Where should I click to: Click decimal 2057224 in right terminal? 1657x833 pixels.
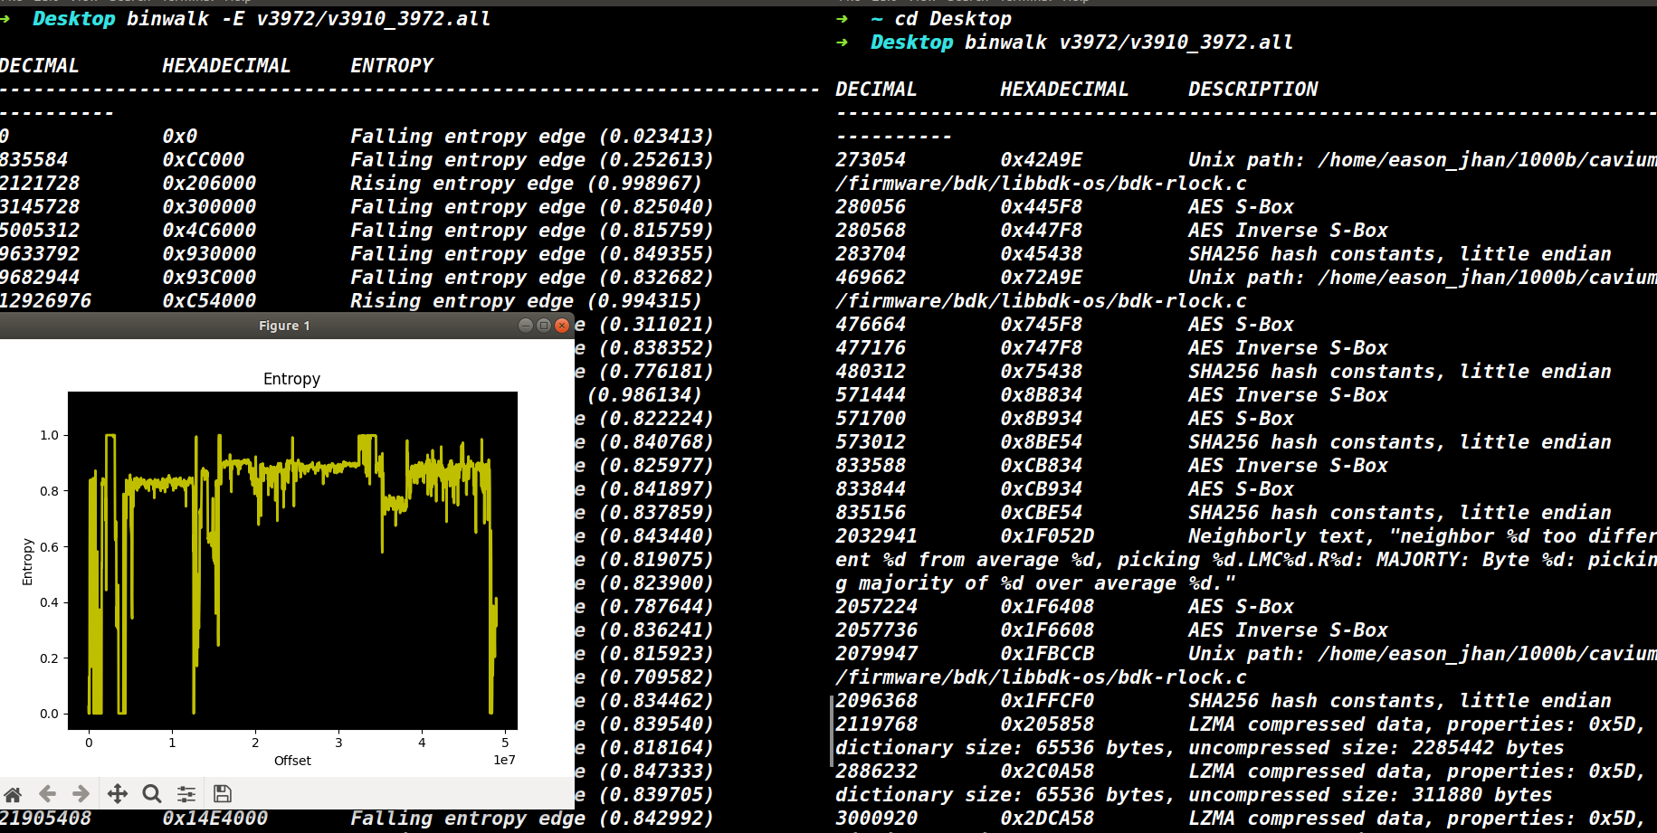876,607
